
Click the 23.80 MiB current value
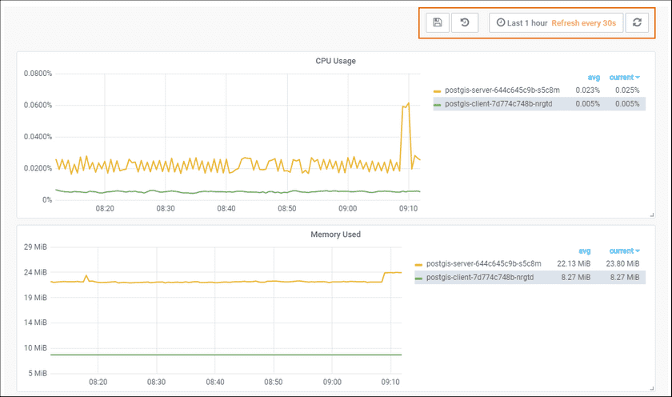622,263
